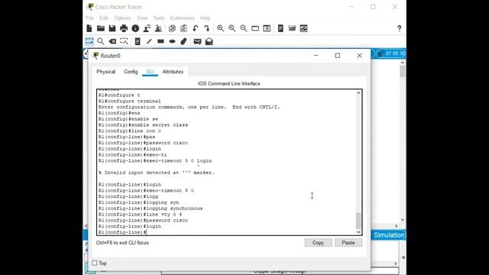Click the CLI vertical scrollbar thumb

tap(358, 221)
